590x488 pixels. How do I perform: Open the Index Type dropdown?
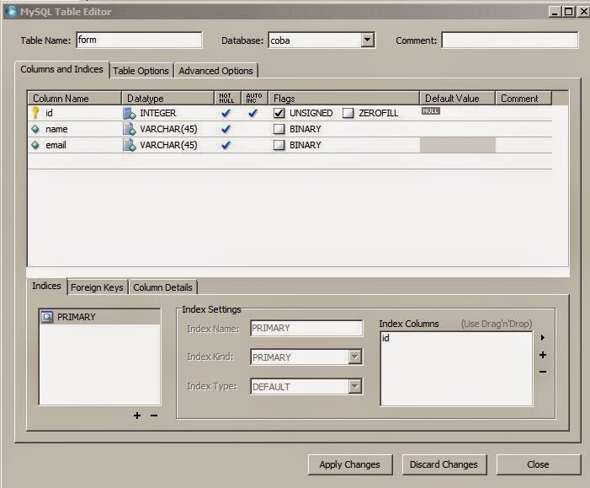pos(355,386)
